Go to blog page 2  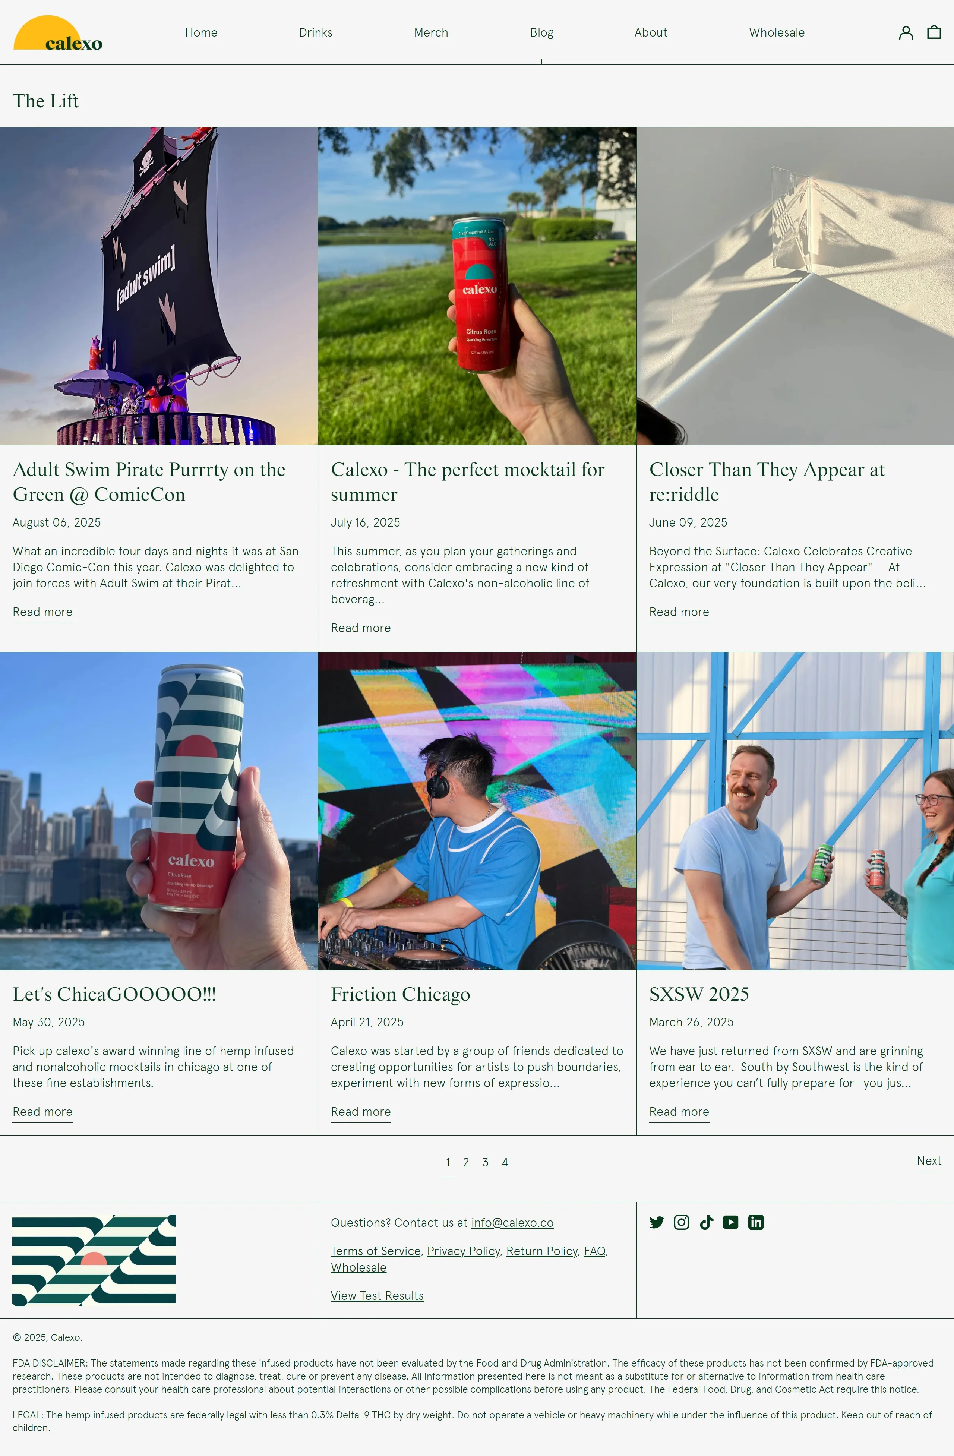(466, 1162)
